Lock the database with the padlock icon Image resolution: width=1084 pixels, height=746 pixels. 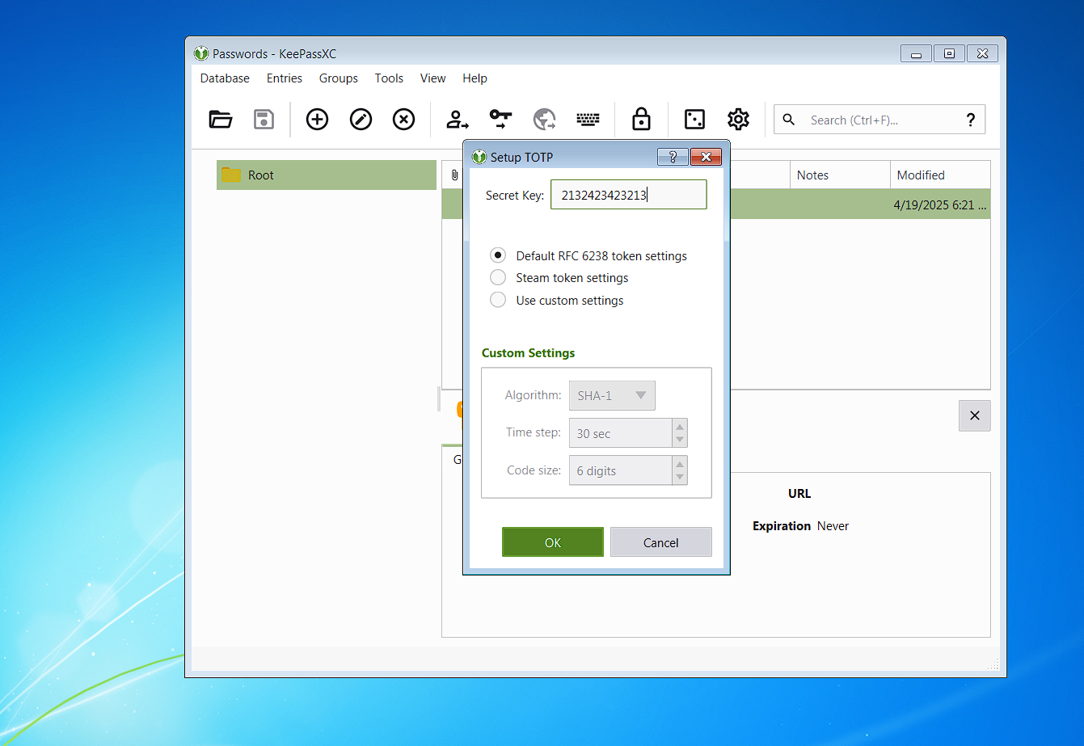641,119
